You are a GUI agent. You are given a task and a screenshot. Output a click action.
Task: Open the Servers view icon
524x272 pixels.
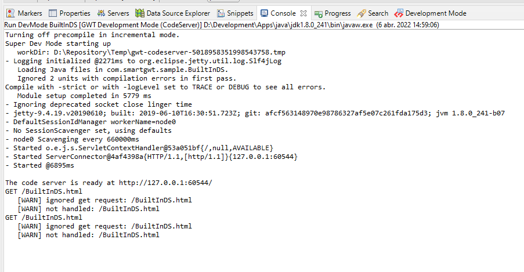(102, 13)
